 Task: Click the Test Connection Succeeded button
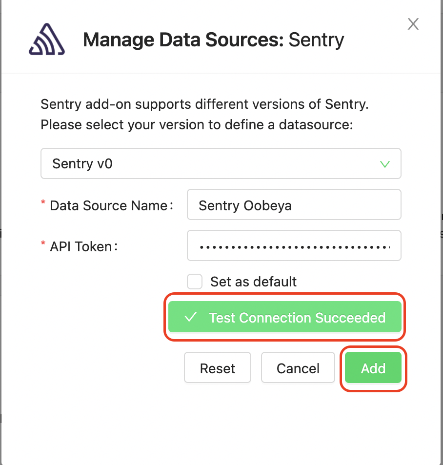click(284, 317)
